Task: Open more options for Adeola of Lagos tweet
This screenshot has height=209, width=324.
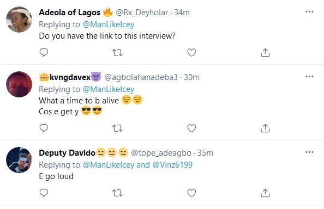Action: [x=309, y=12]
